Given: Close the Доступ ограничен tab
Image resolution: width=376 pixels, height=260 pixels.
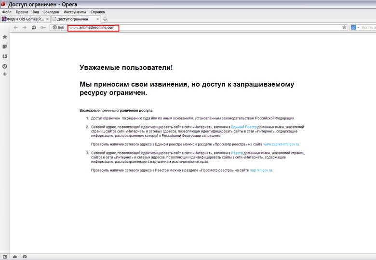Looking at the screenshot, I should [97, 19].
